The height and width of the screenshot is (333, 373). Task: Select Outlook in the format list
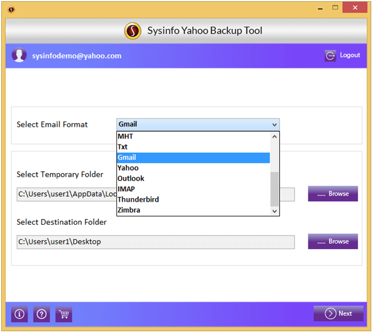194,178
